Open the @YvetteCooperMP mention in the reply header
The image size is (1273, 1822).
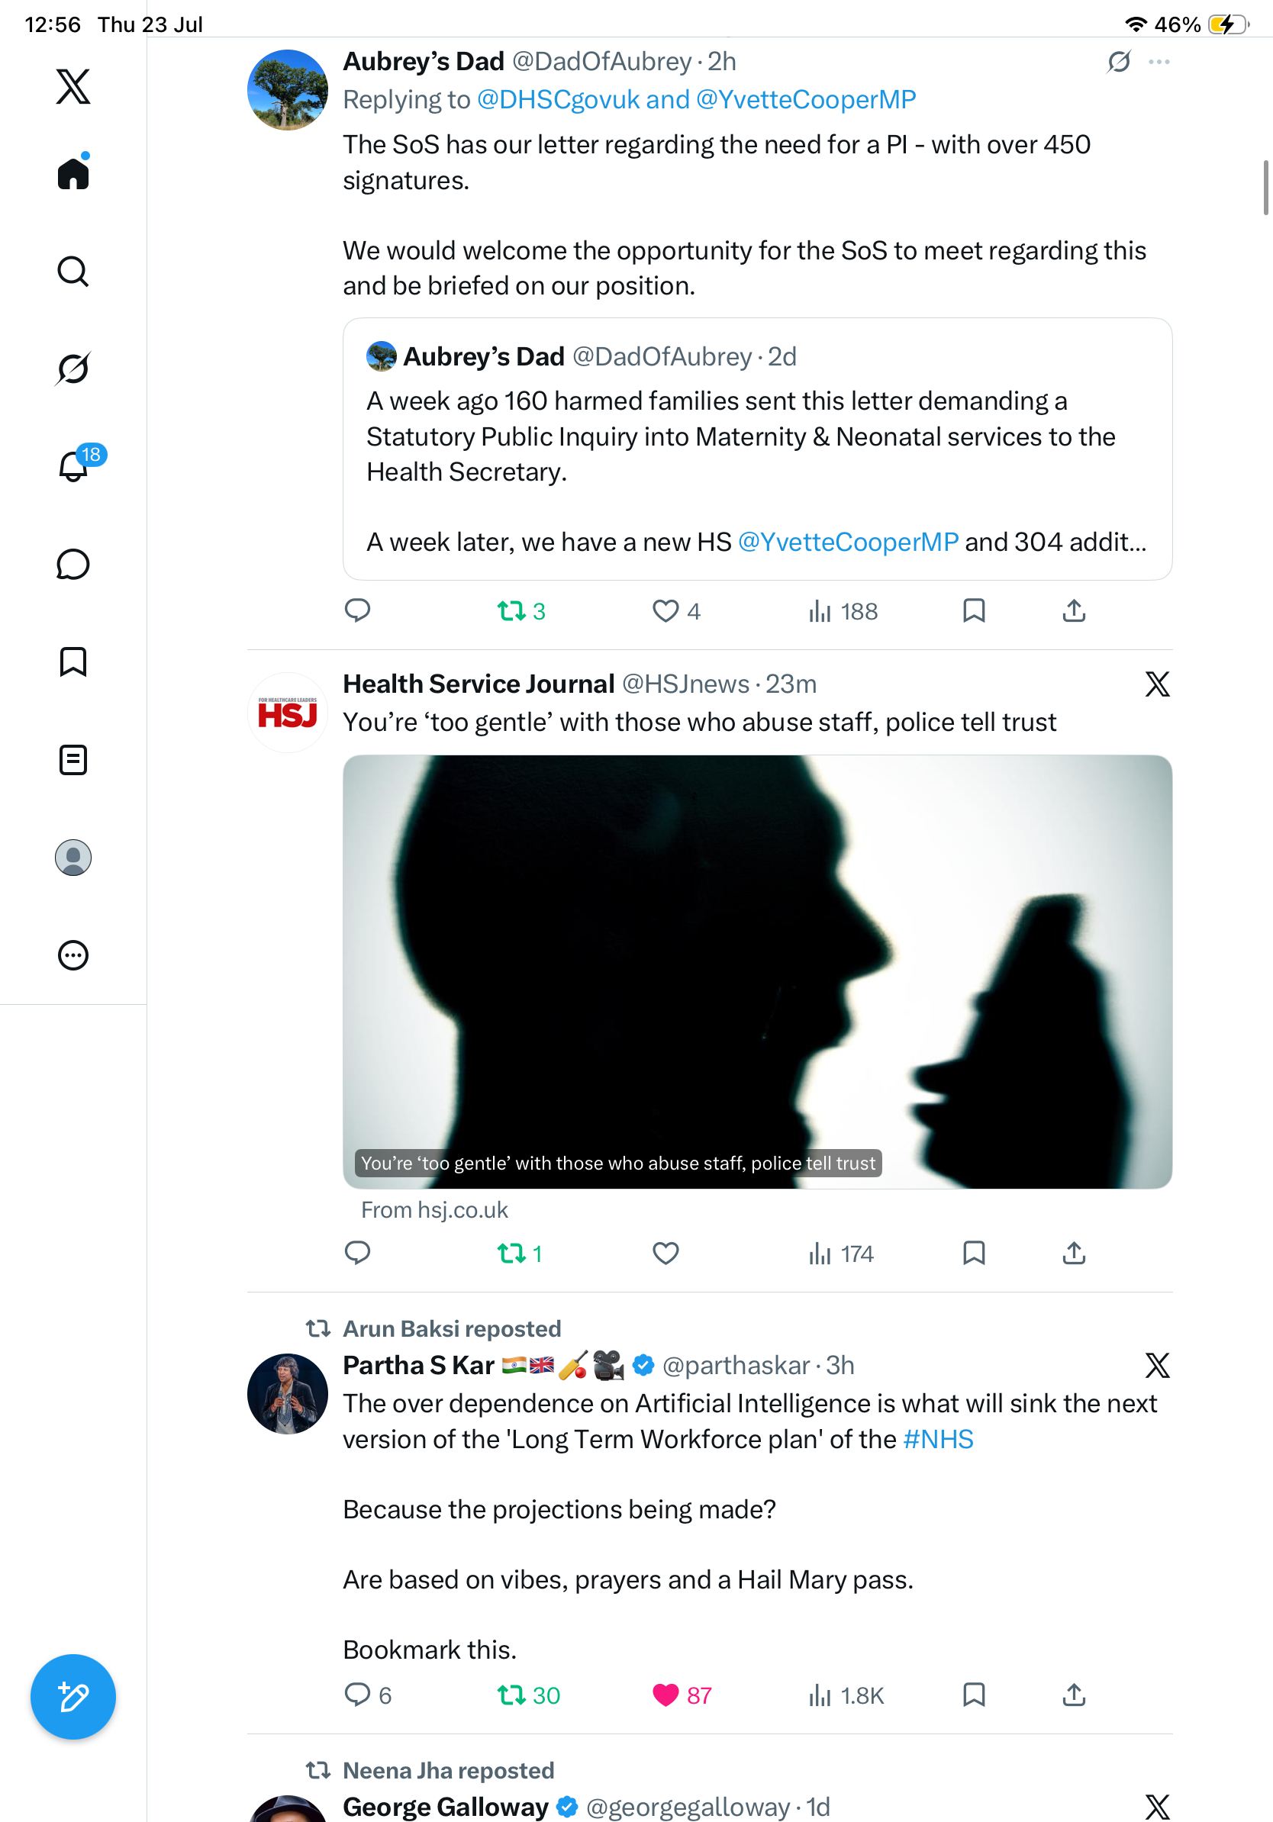point(805,100)
